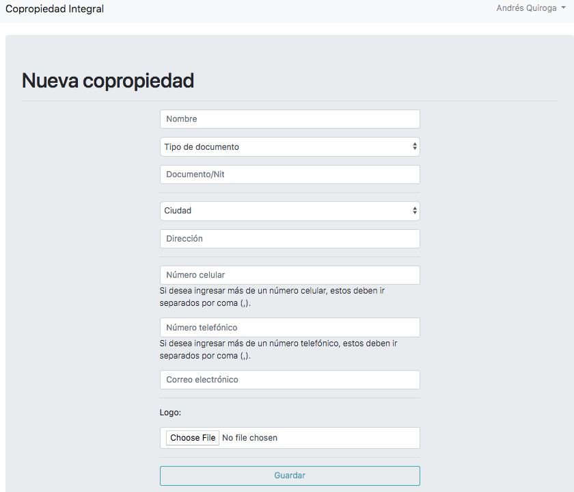The height and width of the screenshot is (492, 574).
Task: Click the caret beside Andrés Quiroga
Action: (563, 8)
